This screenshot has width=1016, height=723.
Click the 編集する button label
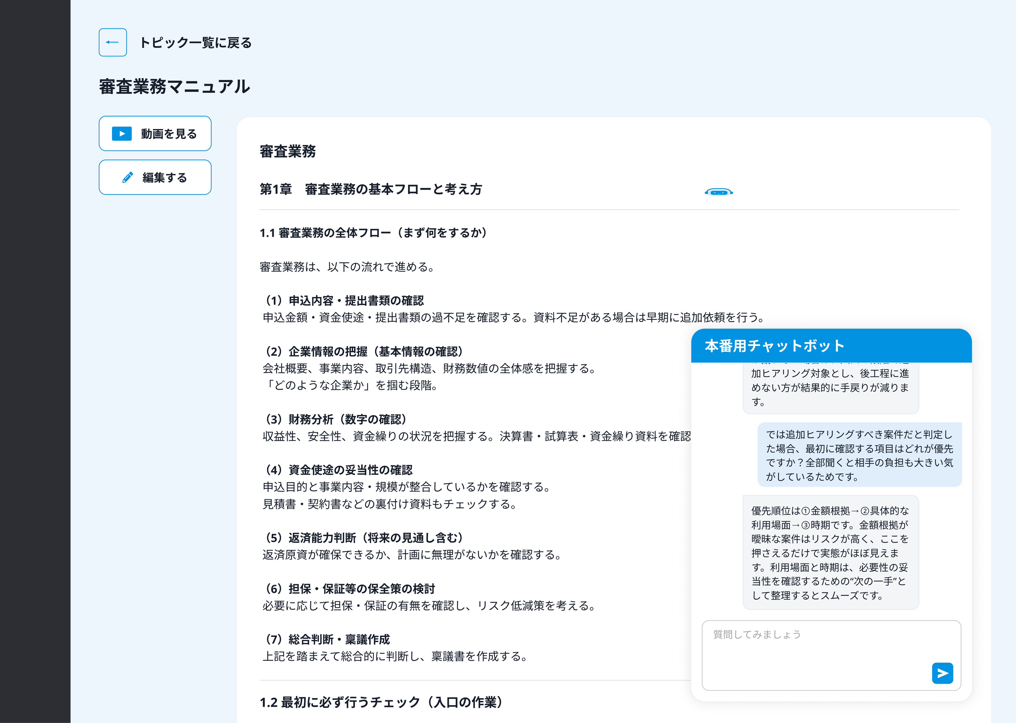click(x=165, y=178)
